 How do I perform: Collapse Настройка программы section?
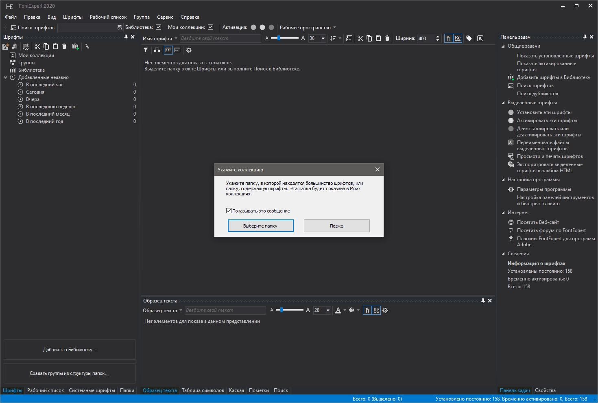click(503, 180)
